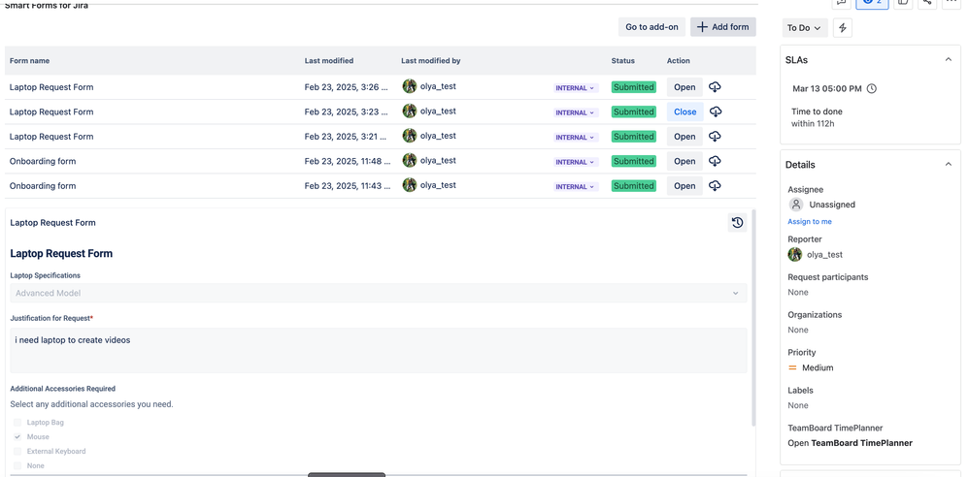Close the Laptop Request Form modified 3:23
Viewport: 969px width, 477px height.
(685, 111)
